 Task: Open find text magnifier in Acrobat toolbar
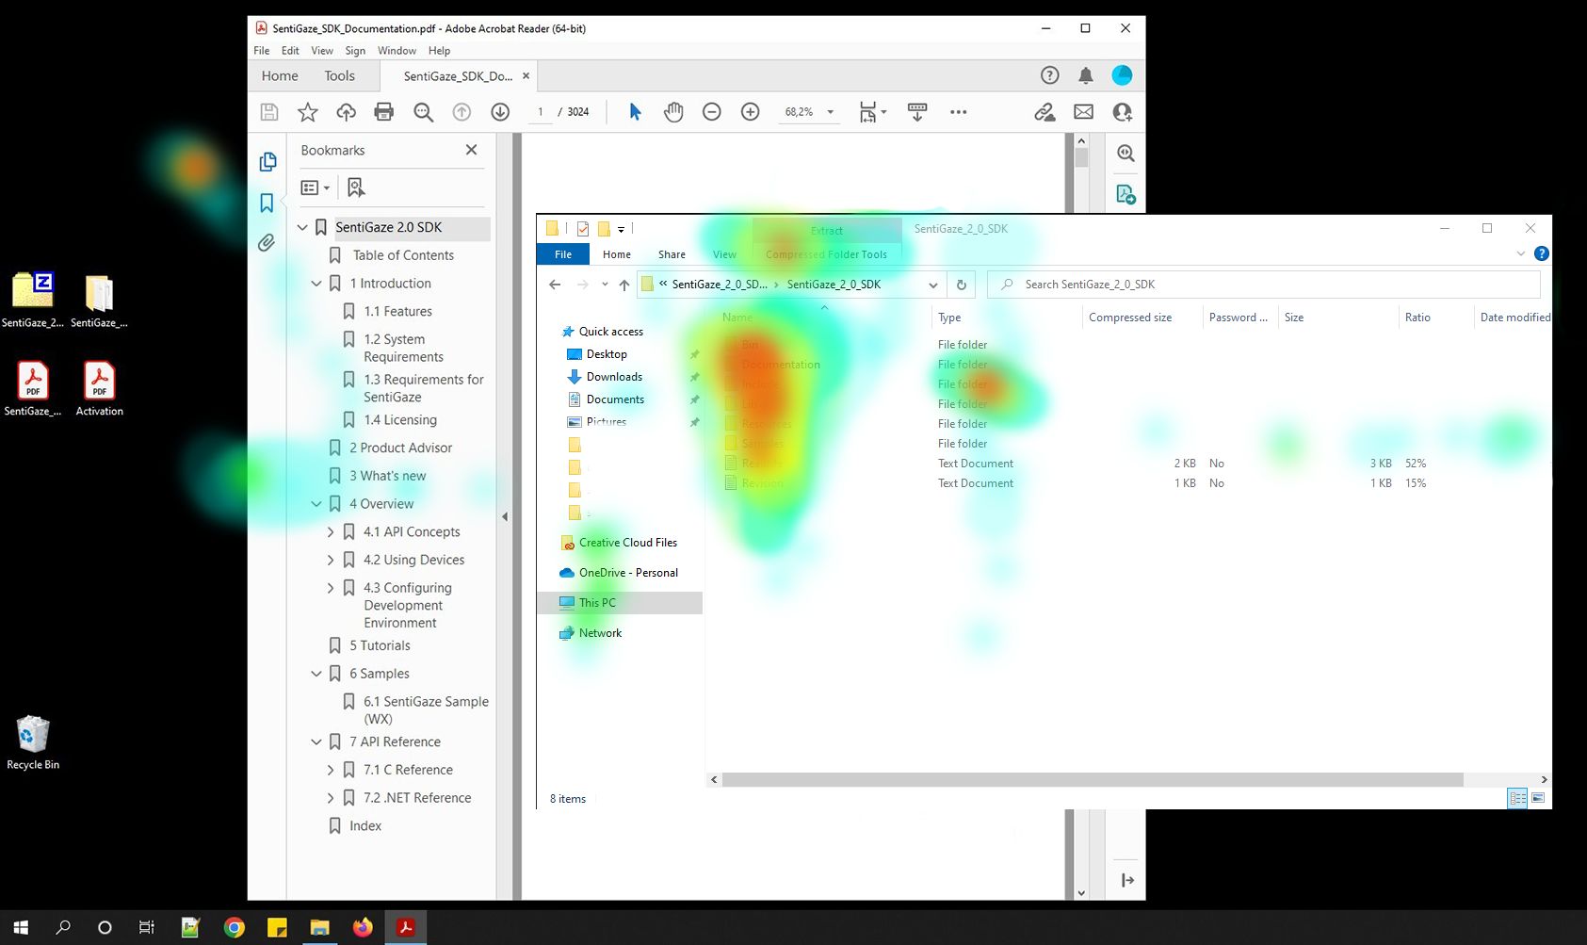click(x=423, y=112)
